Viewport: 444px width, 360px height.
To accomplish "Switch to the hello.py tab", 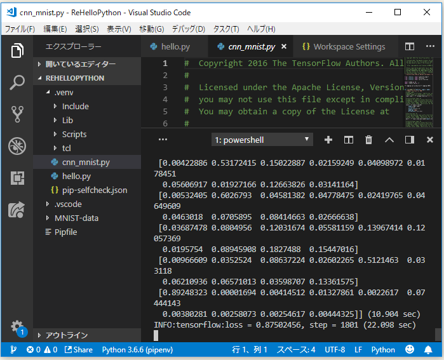I will click(175, 46).
